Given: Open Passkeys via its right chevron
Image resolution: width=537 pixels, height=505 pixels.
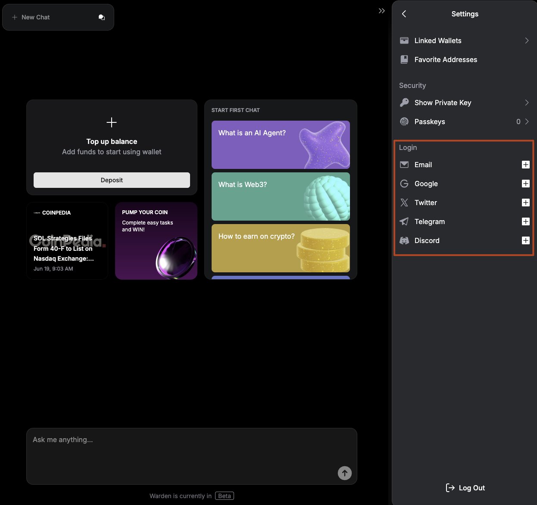Looking at the screenshot, I should (527, 122).
